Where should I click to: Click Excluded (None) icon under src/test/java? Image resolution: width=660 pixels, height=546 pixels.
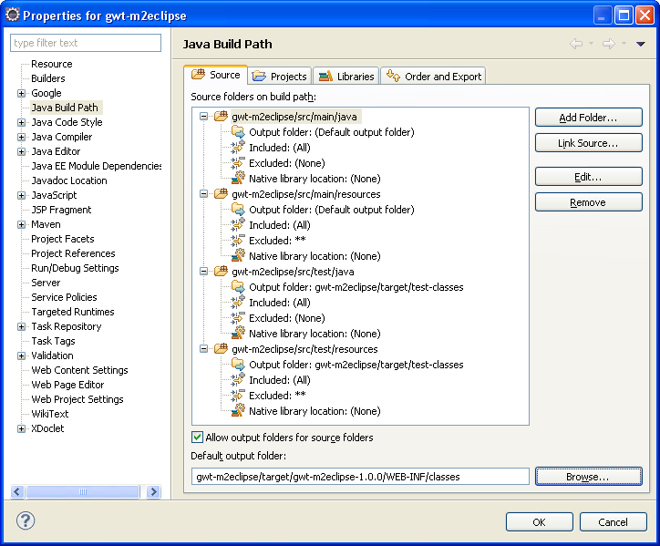coord(238,317)
